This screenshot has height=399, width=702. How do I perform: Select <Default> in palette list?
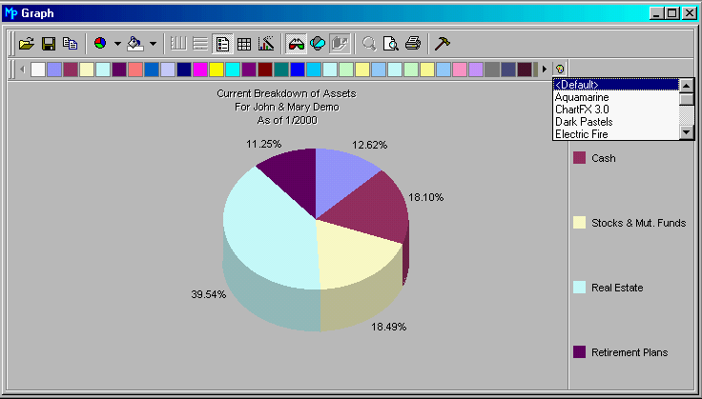pyautogui.click(x=616, y=85)
